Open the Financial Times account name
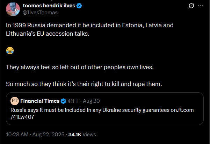This screenshot has width=210, height=144. click(40, 101)
